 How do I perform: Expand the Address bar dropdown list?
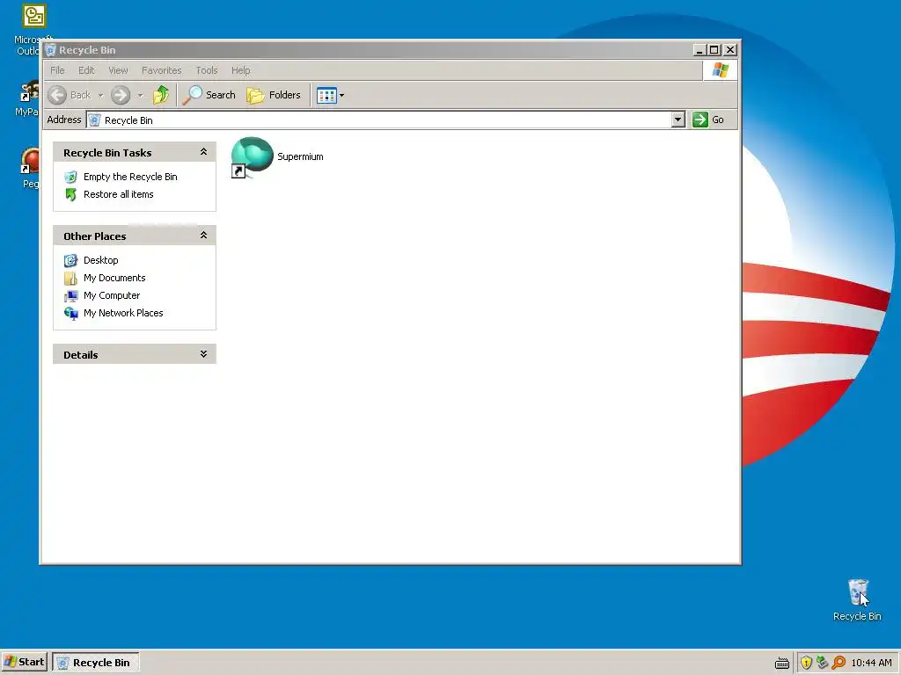tap(678, 120)
